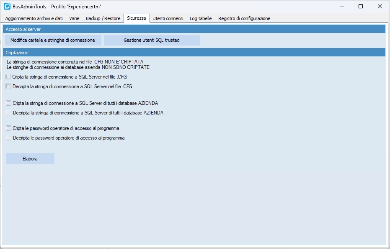Enable Cripta le password operatore

(x=8, y=128)
